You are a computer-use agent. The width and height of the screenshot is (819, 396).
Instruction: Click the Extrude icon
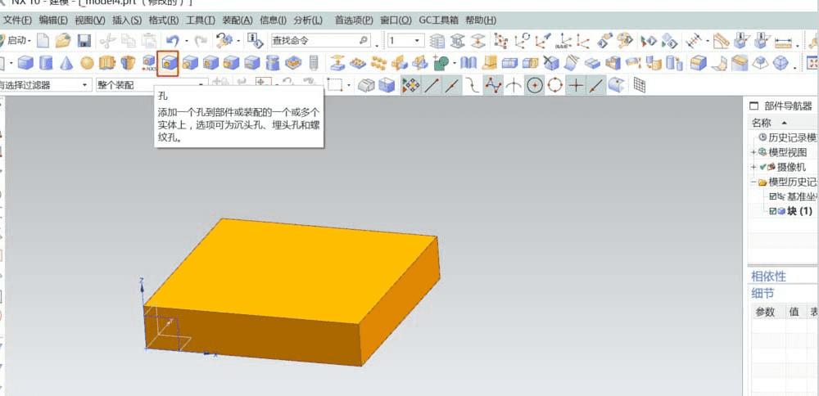[107, 63]
